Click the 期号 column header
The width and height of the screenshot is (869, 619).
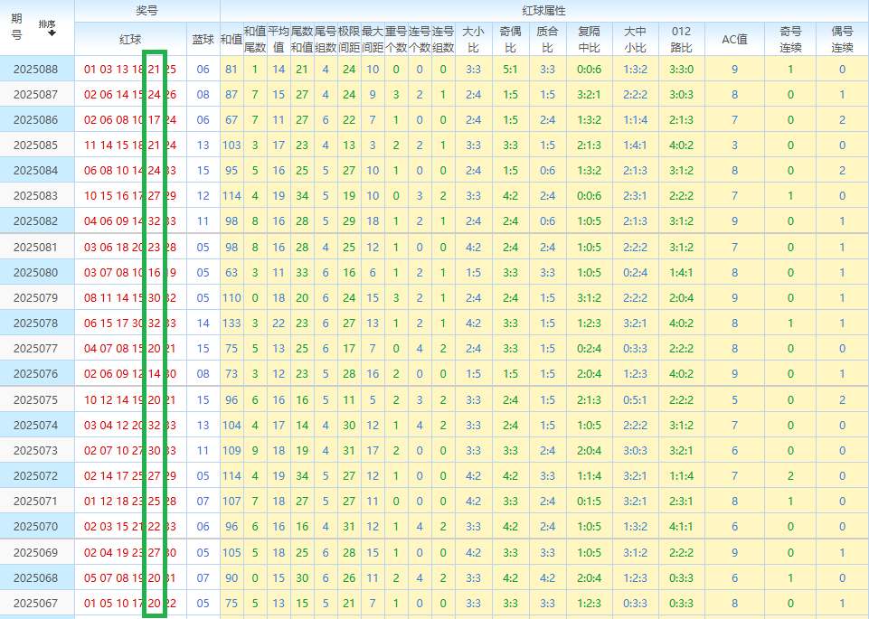[16, 27]
